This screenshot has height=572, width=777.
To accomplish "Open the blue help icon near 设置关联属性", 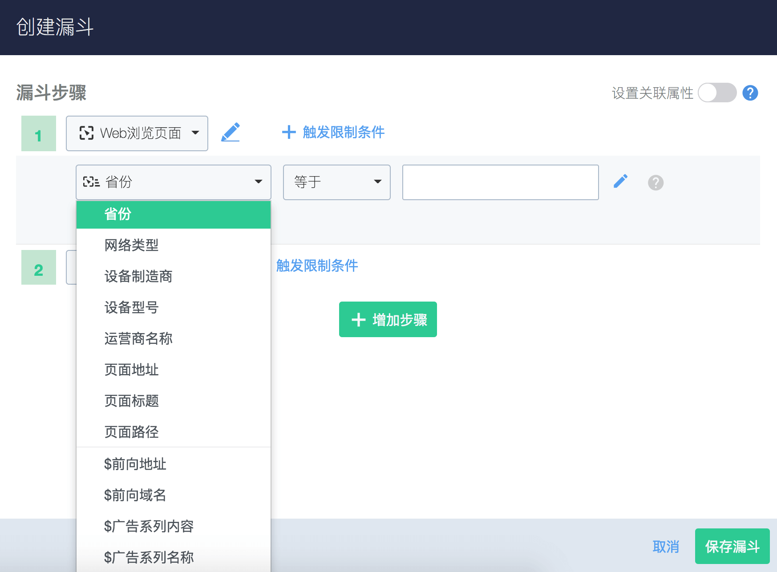I will tap(750, 93).
